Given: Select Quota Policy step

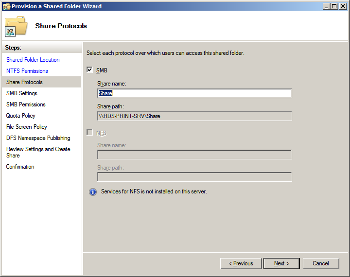Looking at the screenshot, I should coord(21,116).
